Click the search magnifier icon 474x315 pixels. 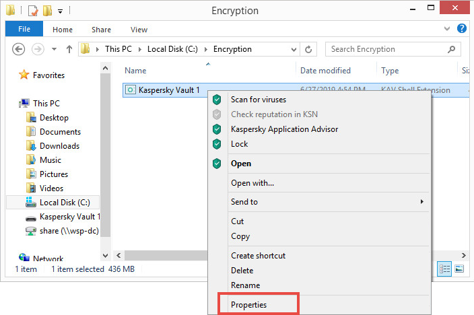(451, 49)
